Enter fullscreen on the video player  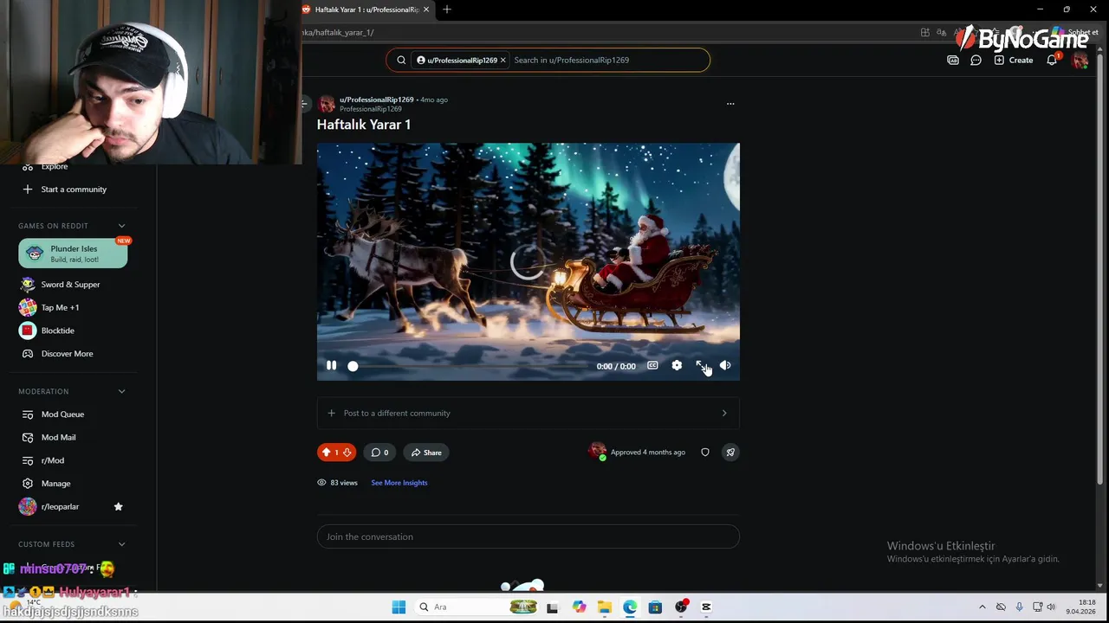coord(701,366)
